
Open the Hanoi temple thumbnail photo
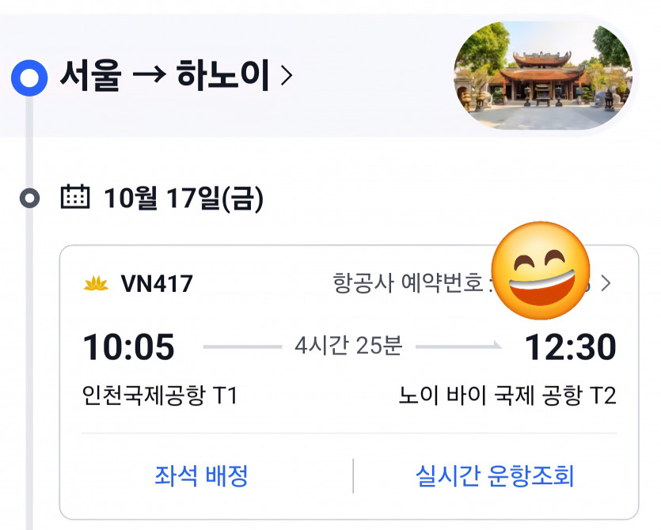point(542,76)
